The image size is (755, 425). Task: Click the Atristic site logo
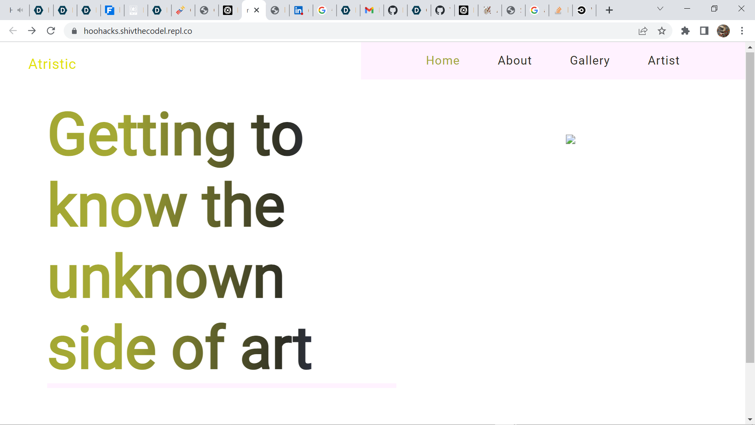(52, 64)
